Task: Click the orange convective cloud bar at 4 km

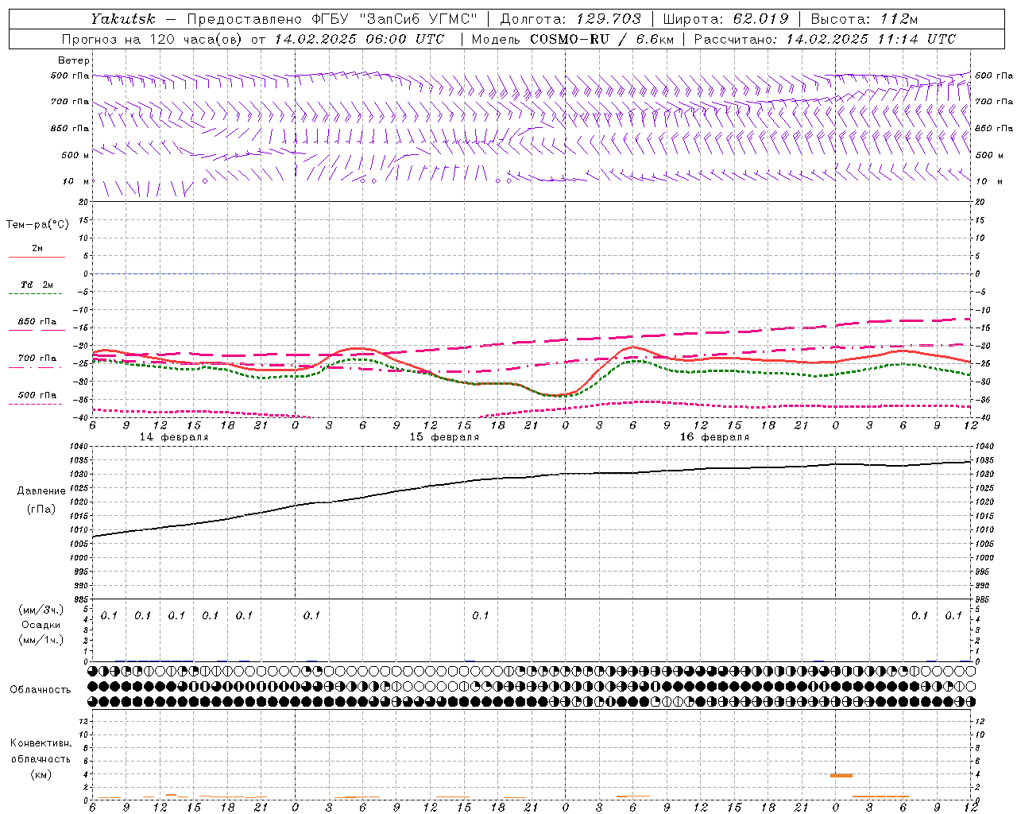Action: 841,775
